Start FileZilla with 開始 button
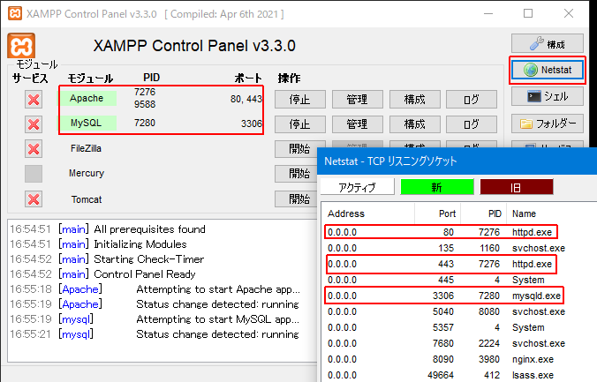597x382 pixels. (296, 149)
